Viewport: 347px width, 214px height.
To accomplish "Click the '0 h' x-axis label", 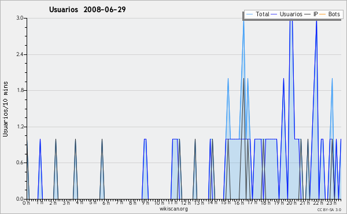I will pyautogui.click(x=26, y=202).
